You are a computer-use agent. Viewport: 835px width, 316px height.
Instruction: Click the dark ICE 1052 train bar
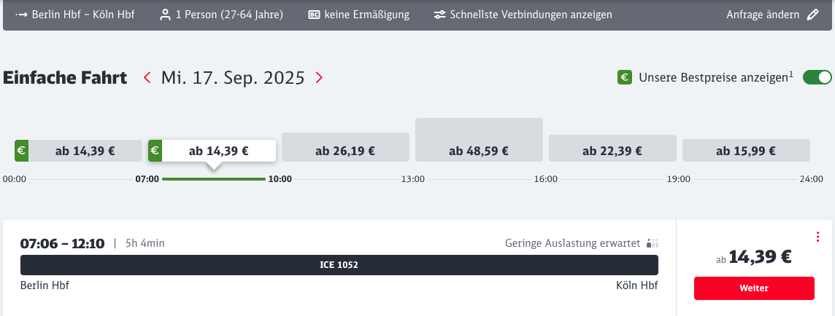point(339,265)
